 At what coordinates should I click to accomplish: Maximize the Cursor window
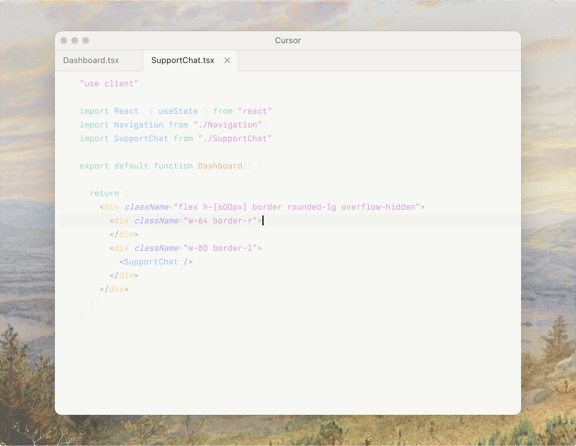86,40
